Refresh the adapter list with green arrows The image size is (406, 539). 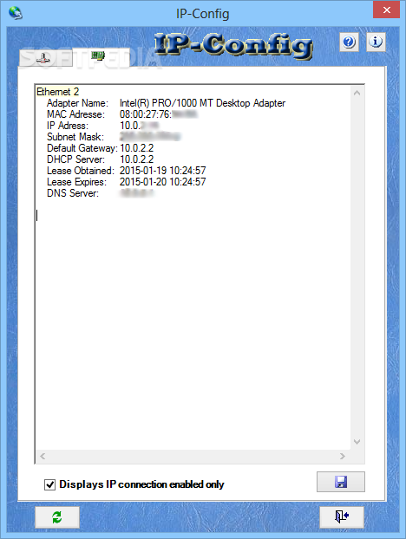[57, 517]
